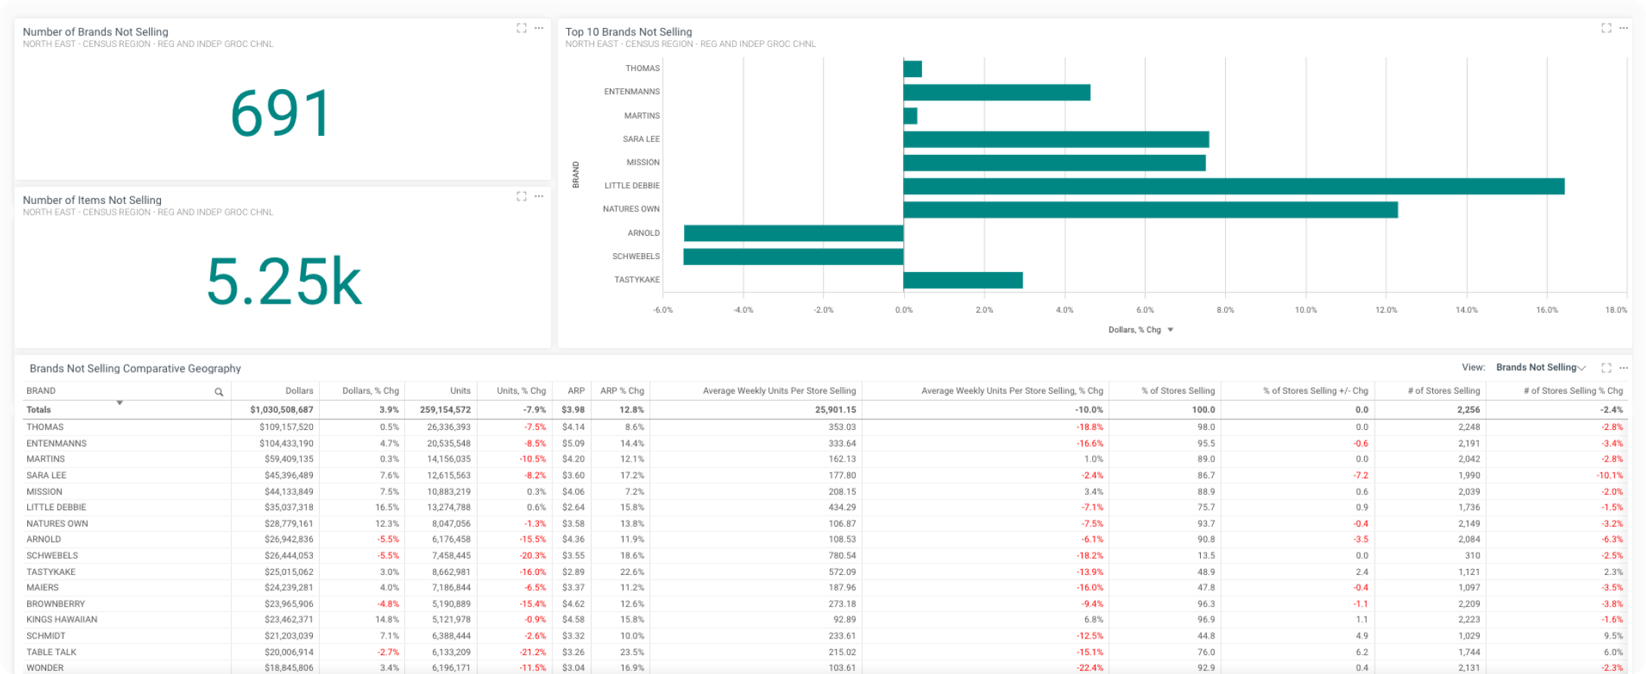Sort by the ARP column header
The width and height of the screenshot is (1646, 674).
point(576,391)
